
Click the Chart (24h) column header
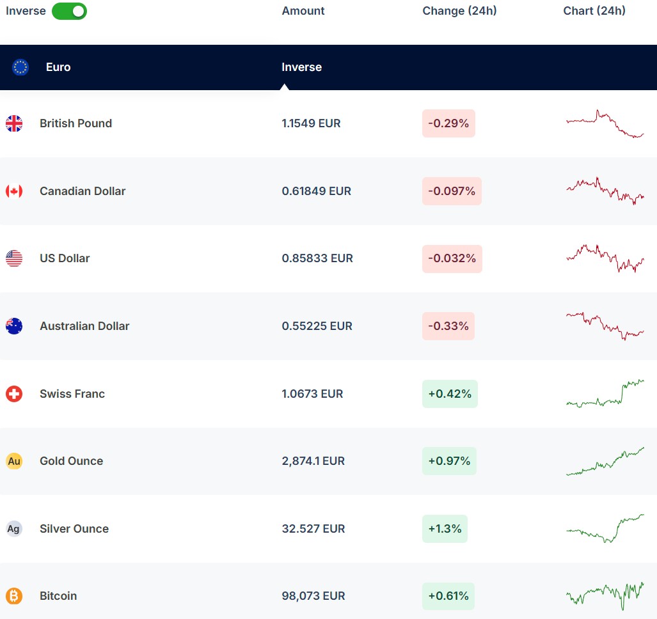[x=594, y=11]
